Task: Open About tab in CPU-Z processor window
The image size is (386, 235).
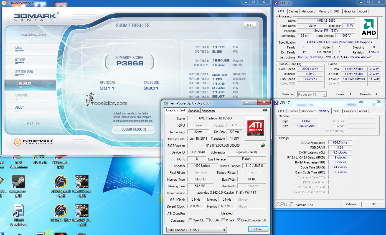Action: point(363,11)
